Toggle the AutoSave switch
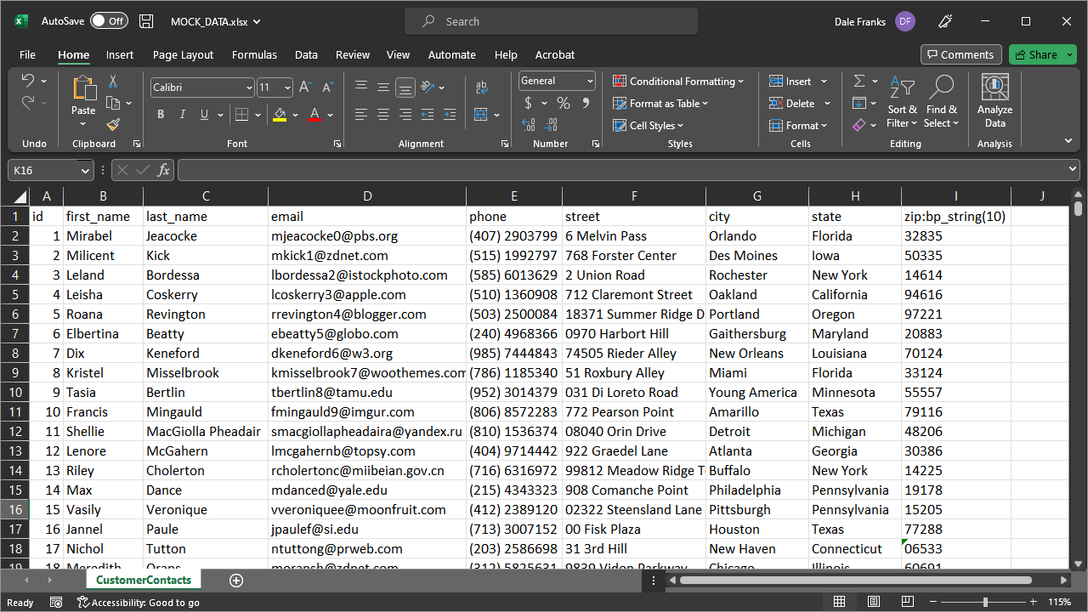 pyautogui.click(x=109, y=21)
